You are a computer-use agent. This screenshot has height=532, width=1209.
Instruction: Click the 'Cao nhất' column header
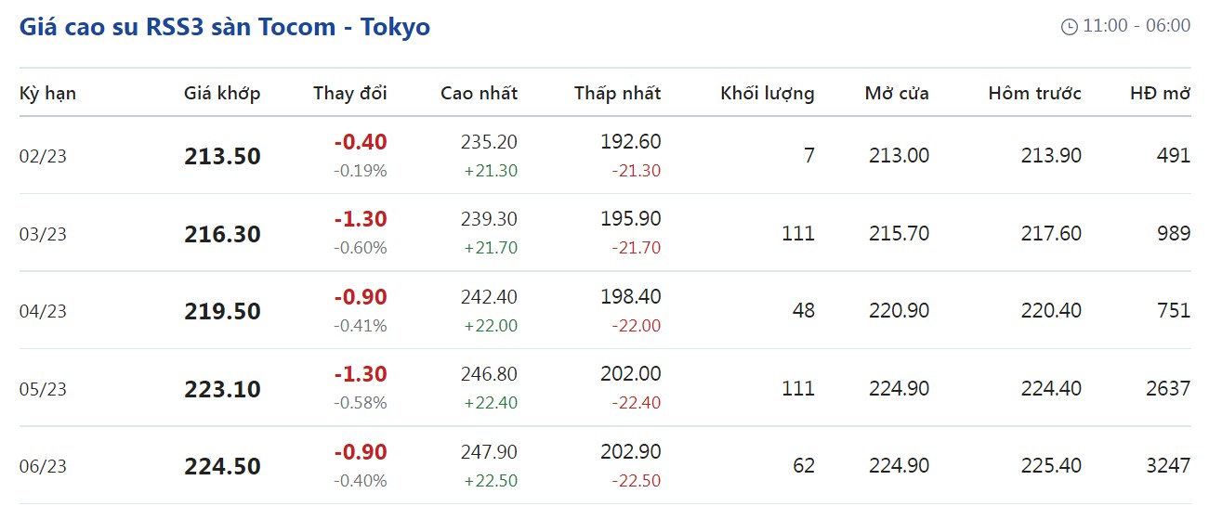[479, 93]
